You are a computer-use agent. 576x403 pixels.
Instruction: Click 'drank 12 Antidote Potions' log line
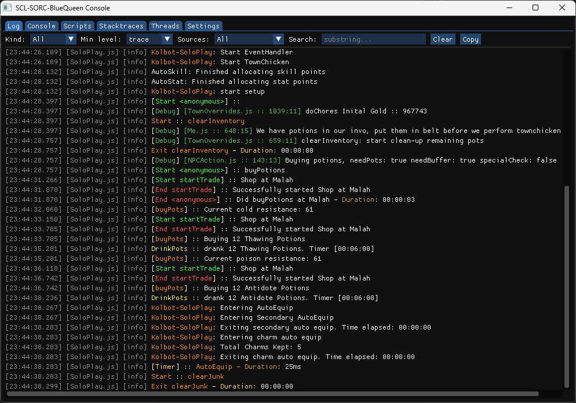tap(192, 298)
